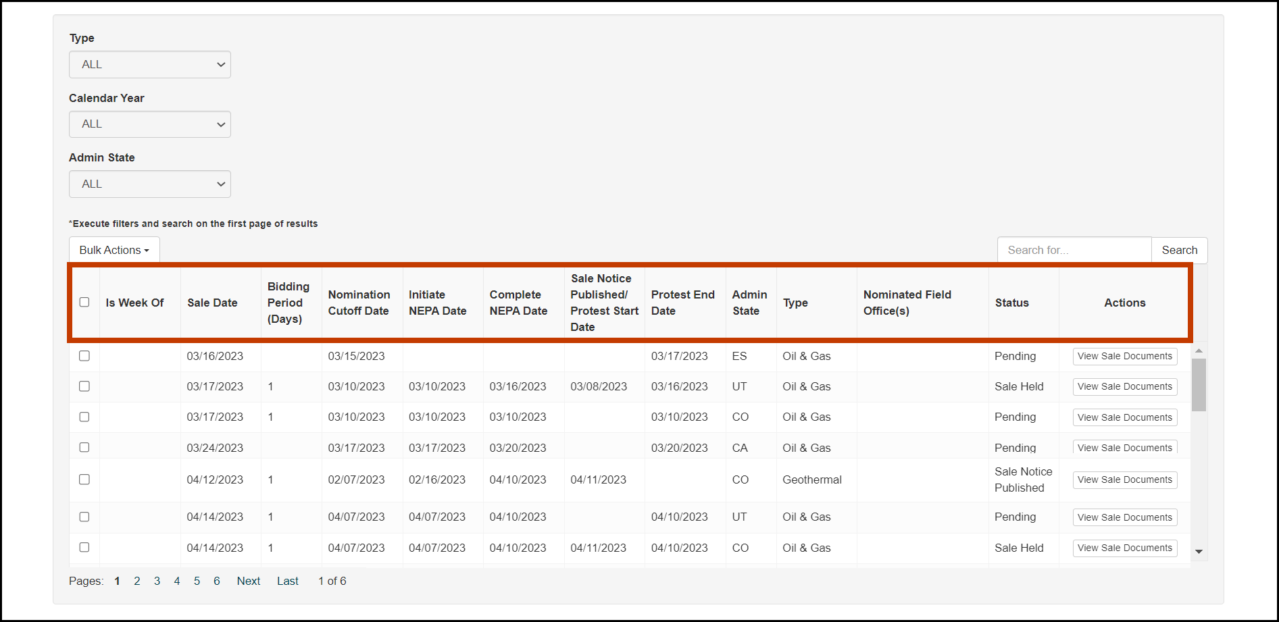This screenshot has height=622, width=1279.
Task: Open the Admin State dropdown
Action: [x=149, y=184]
